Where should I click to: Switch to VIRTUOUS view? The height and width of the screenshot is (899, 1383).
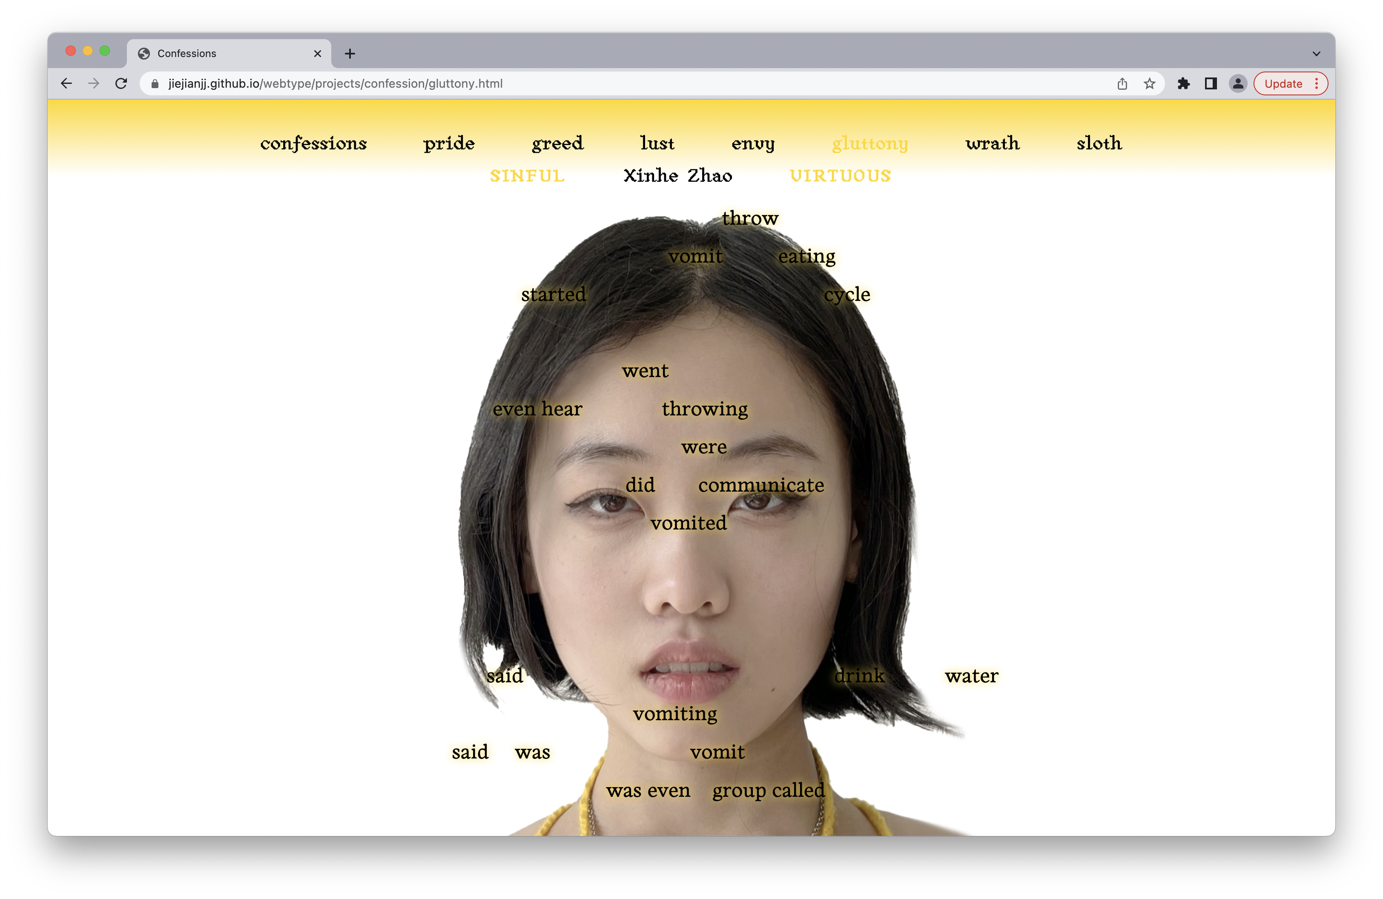(x=840, y=175)
